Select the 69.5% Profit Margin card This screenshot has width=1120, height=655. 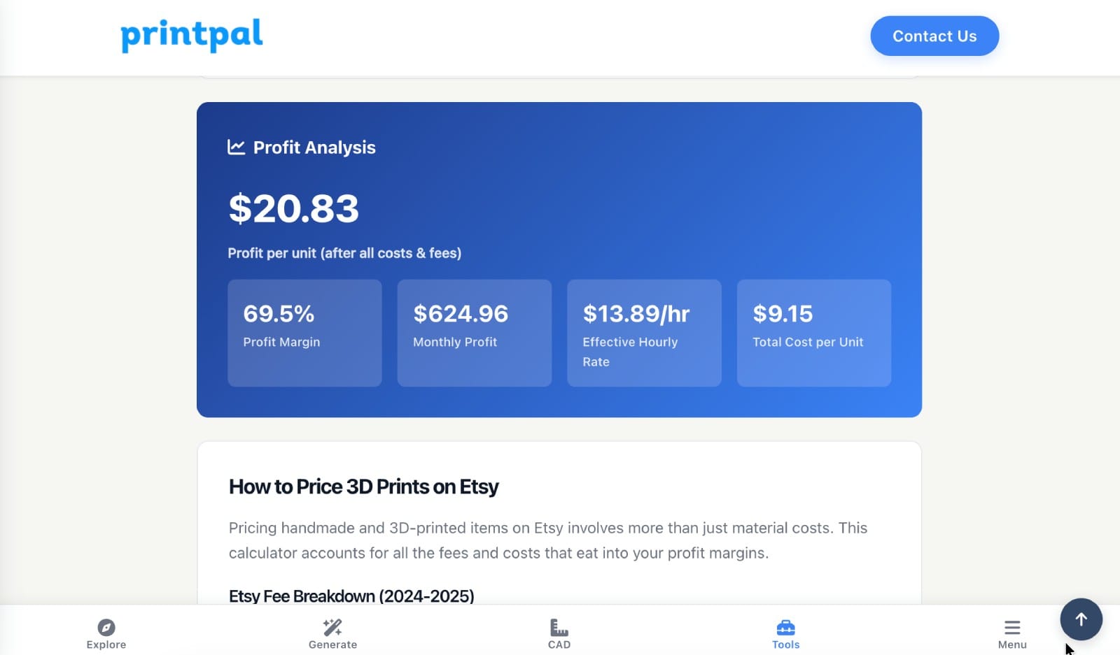(304, 333)
